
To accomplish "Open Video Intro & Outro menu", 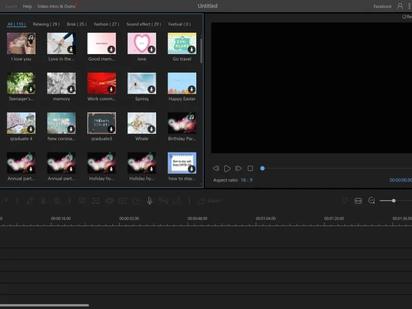I will [56, 6].
